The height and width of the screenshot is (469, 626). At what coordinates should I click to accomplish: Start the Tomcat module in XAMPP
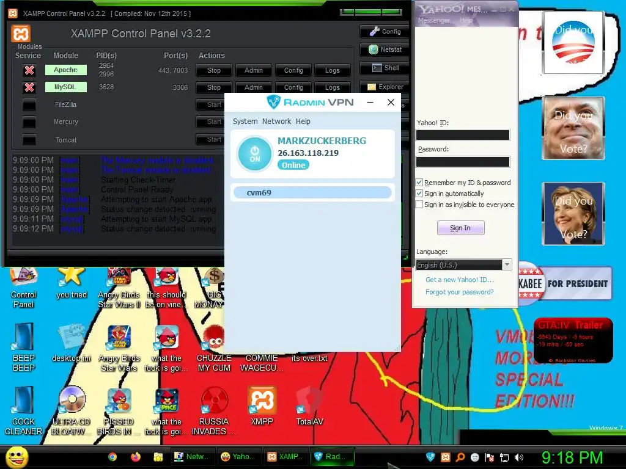[x=210, y=140]
